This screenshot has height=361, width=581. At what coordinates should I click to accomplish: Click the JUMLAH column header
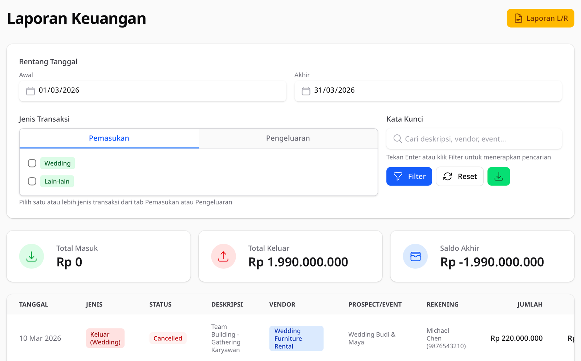point(530,305)
